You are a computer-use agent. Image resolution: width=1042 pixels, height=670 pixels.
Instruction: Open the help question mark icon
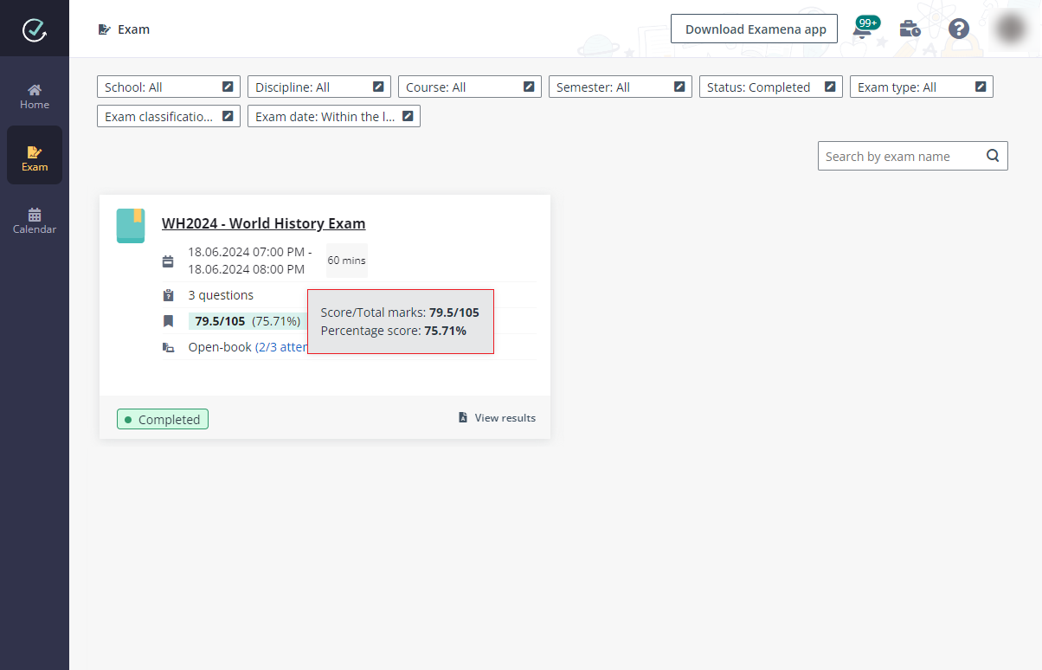958,29
